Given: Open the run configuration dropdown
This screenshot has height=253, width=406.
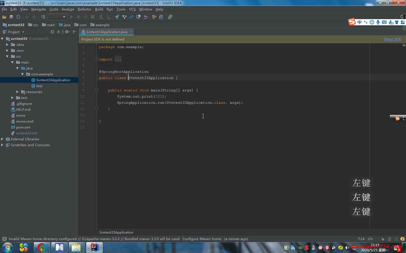Looking at the screenshot, I should pyautogui.click(x=57, y=17).
